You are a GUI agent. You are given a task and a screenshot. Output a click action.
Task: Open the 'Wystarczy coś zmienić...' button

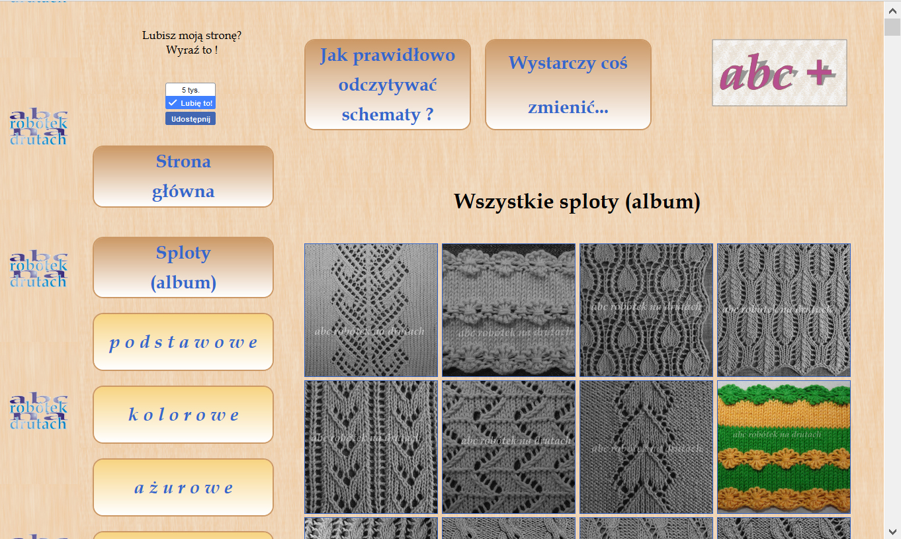(568, 85)
